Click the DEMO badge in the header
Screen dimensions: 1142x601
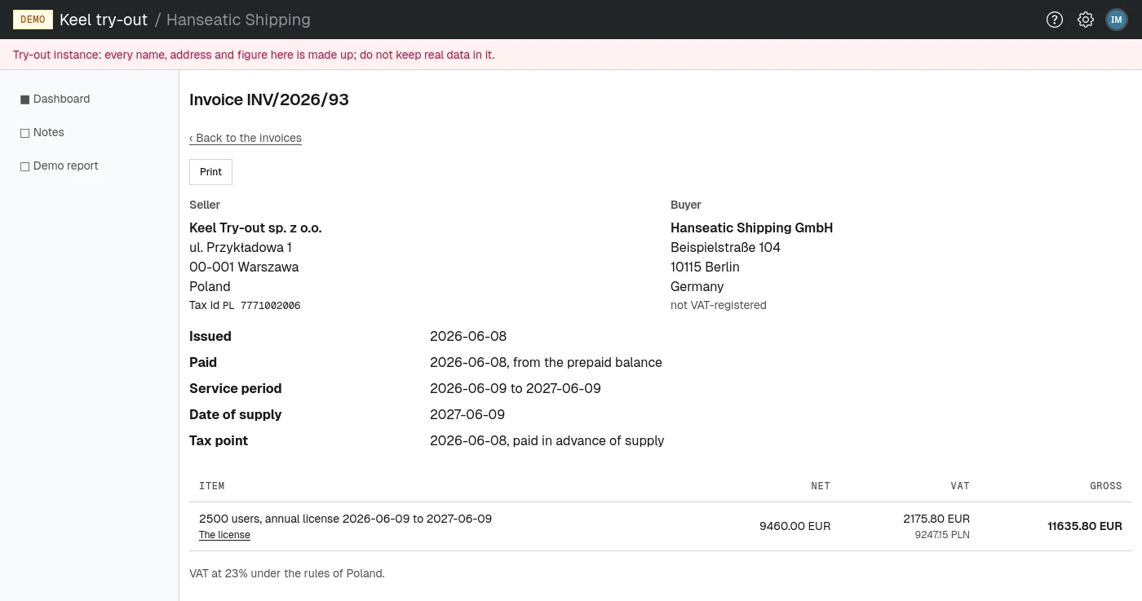click(33, 20)
